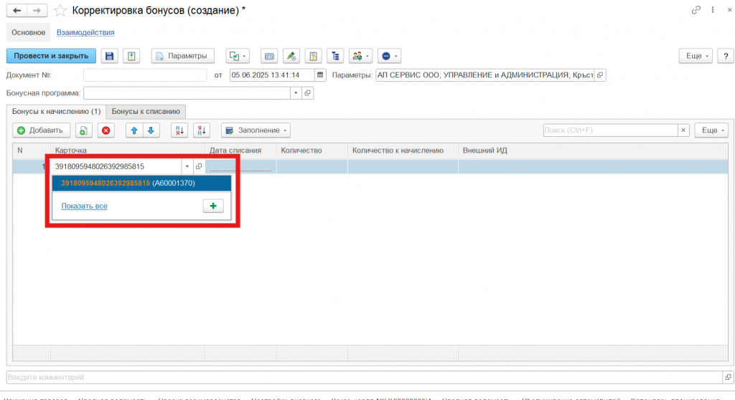Switch to Бонусы к списанию tab
The height and width of the screenshot is (400, 735).
point(146,112)
